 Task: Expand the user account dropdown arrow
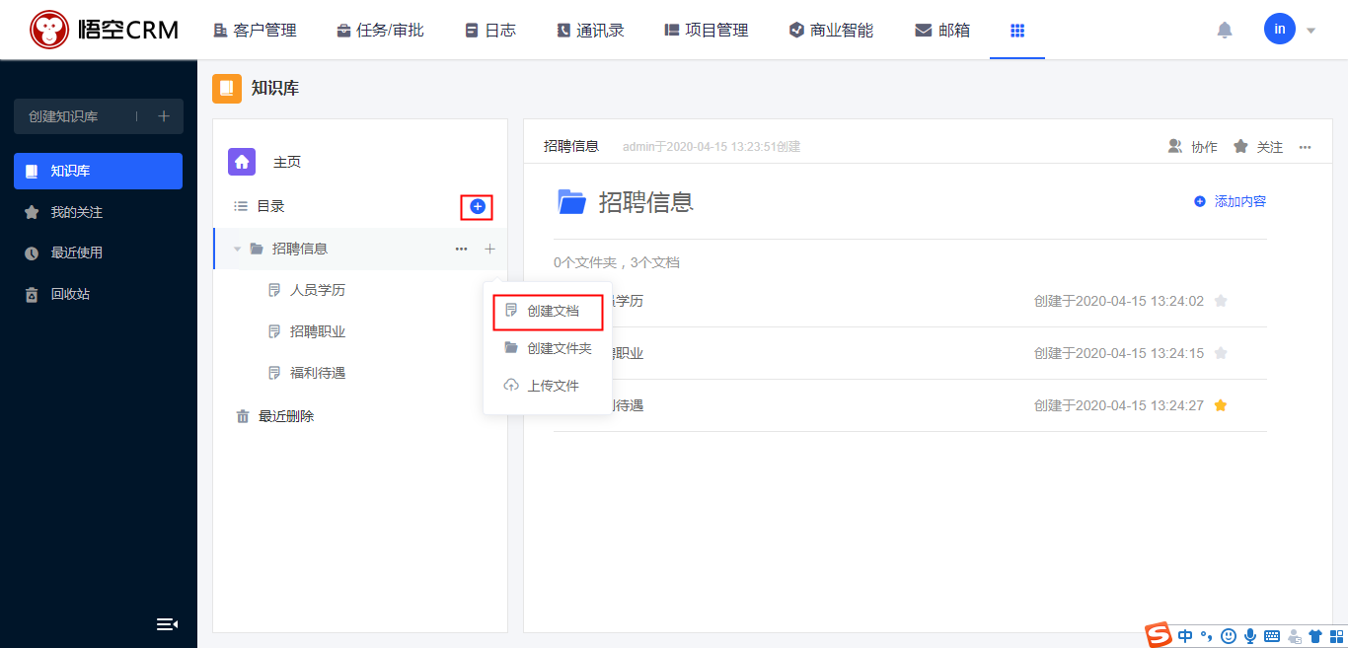click(x=1311, y=31)
